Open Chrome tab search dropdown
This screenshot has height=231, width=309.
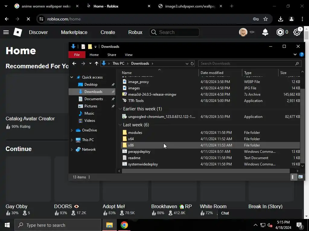pos(6,6)
